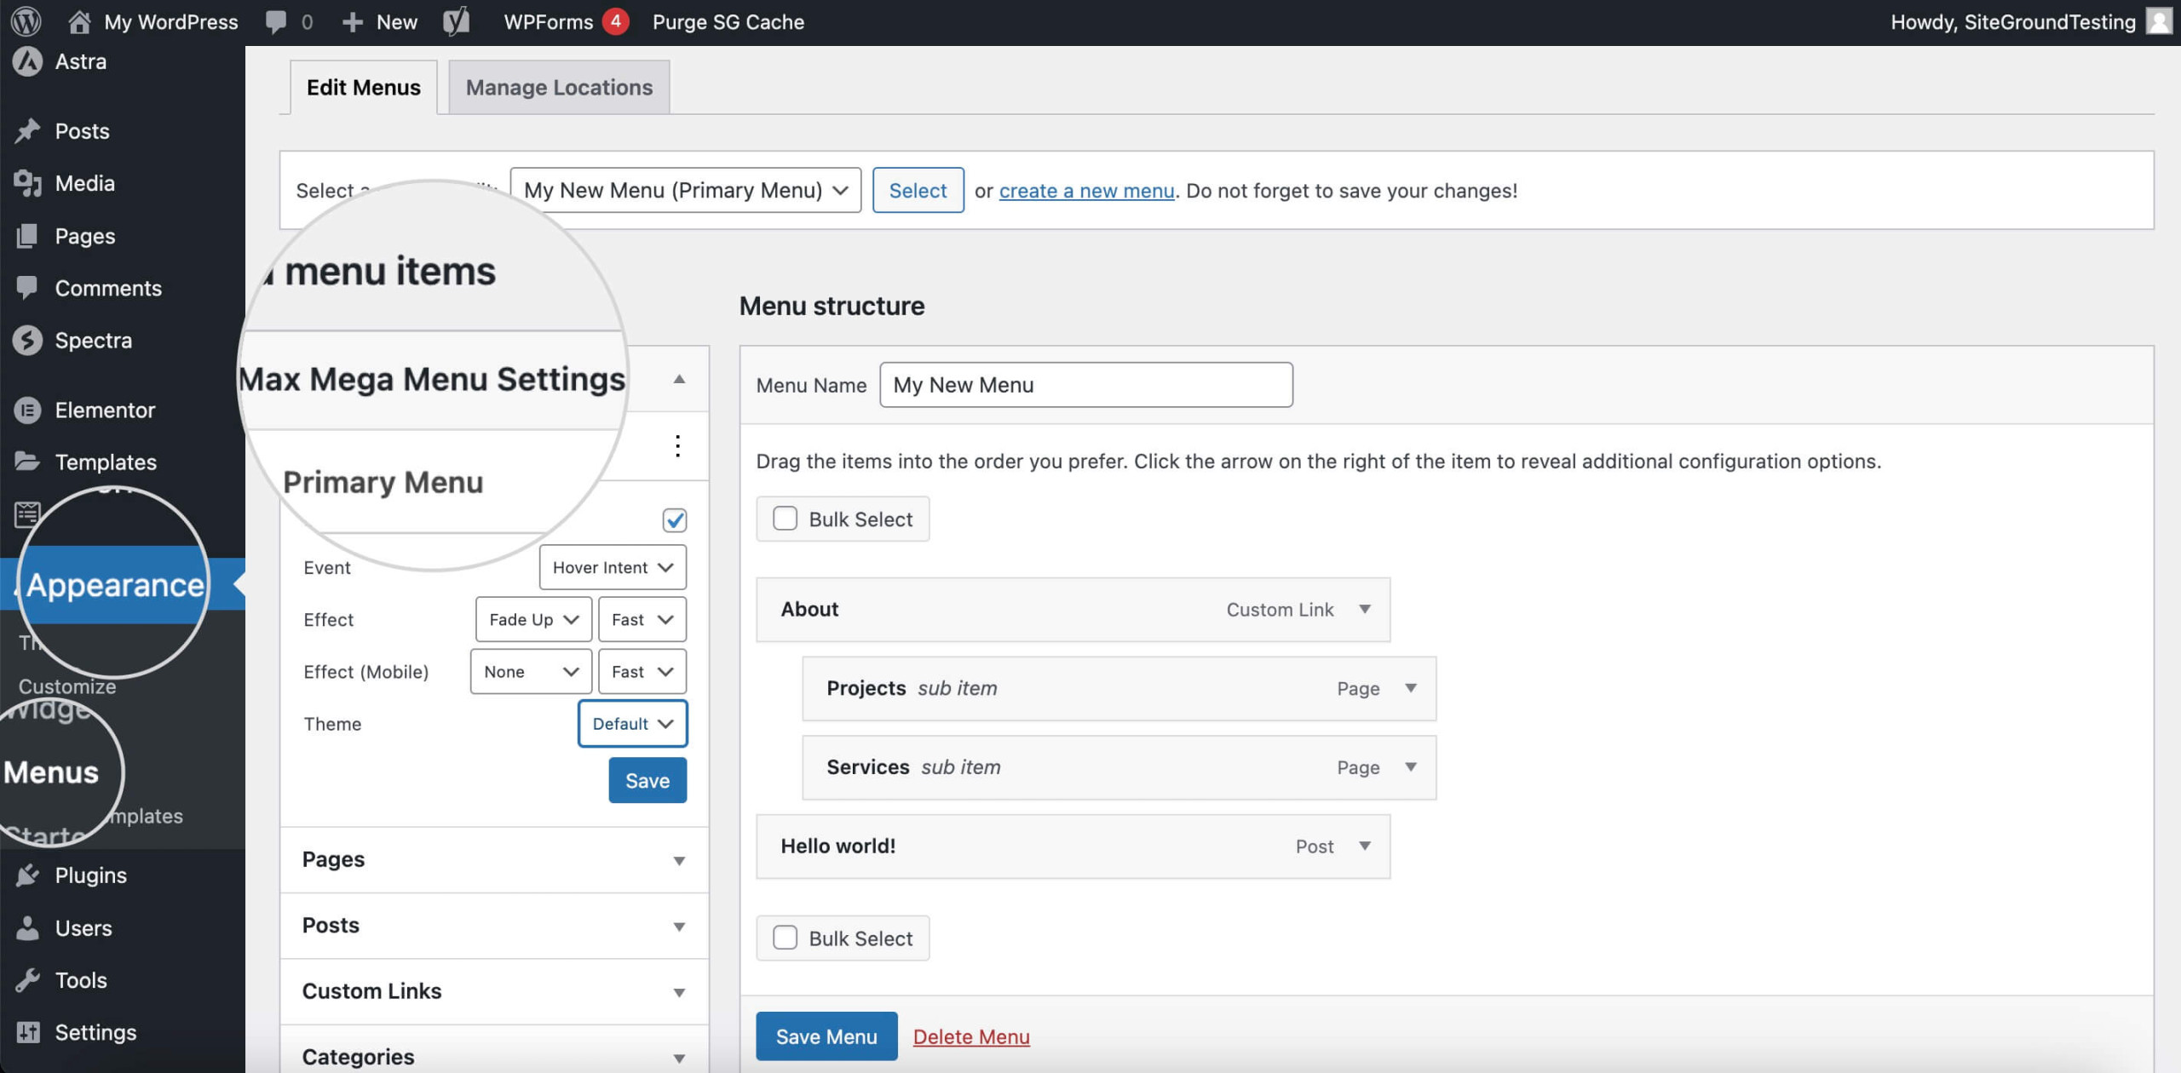The width and height of the screenshot is (2181, 1073).
Task: Click the Settings icon in sidebar
Action: 27,1032
